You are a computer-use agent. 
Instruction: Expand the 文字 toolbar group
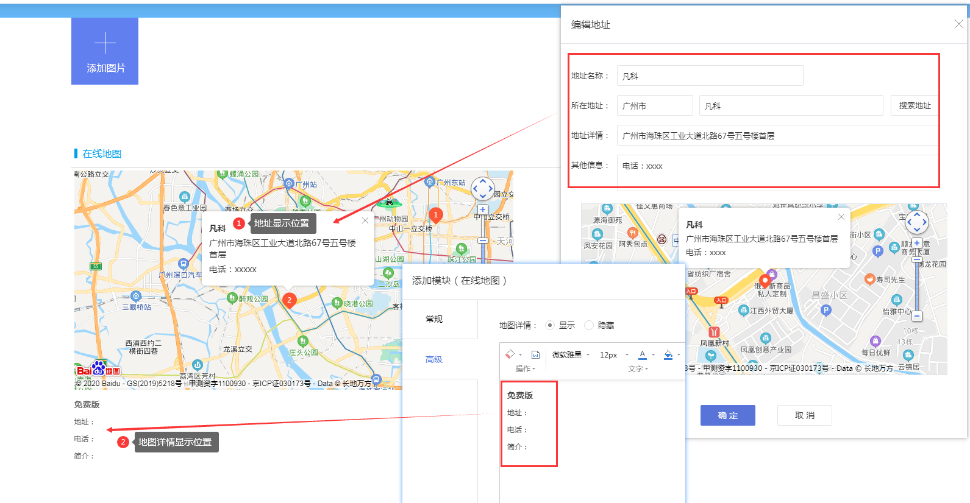(x=638, y=369)
